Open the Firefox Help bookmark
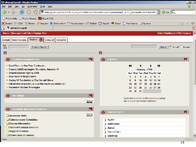 pyautogui.click(x=10, y=19)
